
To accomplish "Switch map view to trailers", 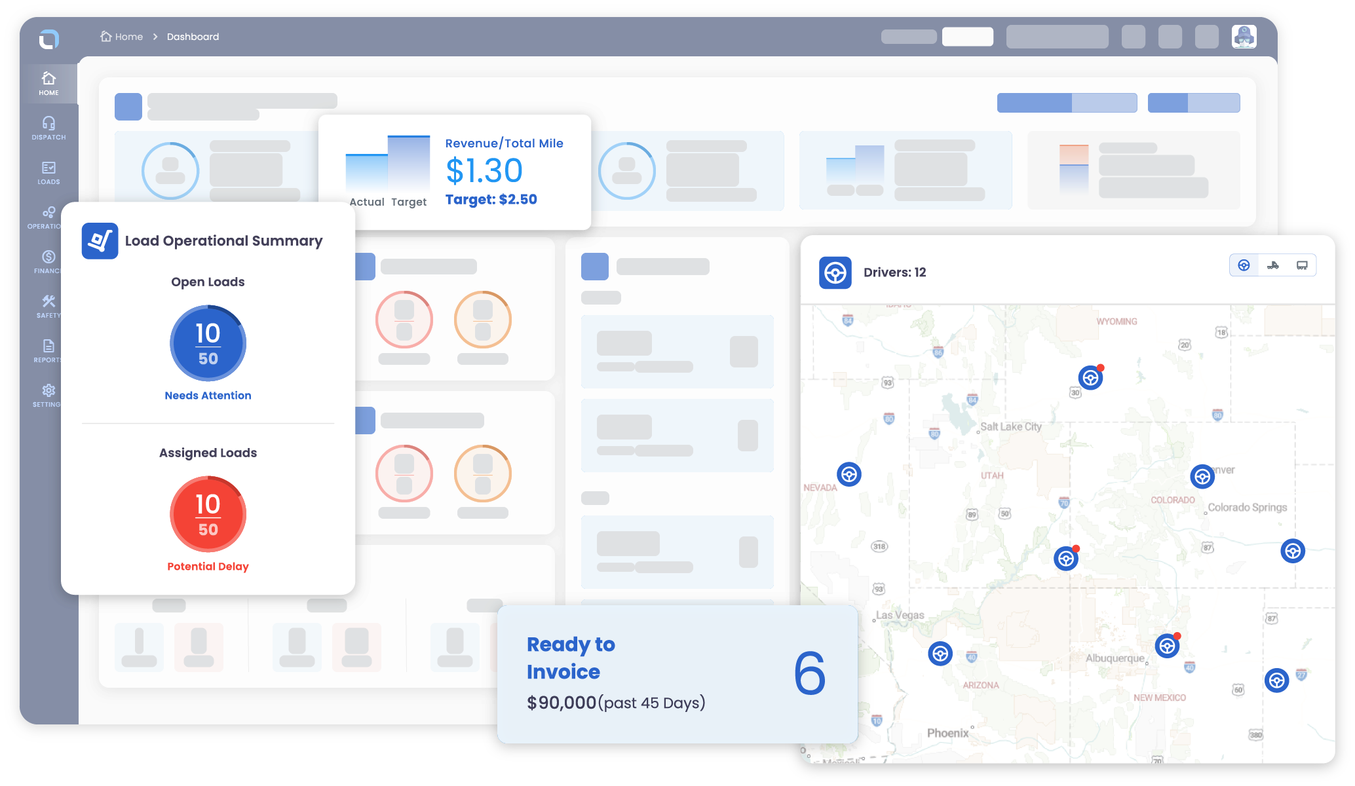I will [x=1302, y=265].
